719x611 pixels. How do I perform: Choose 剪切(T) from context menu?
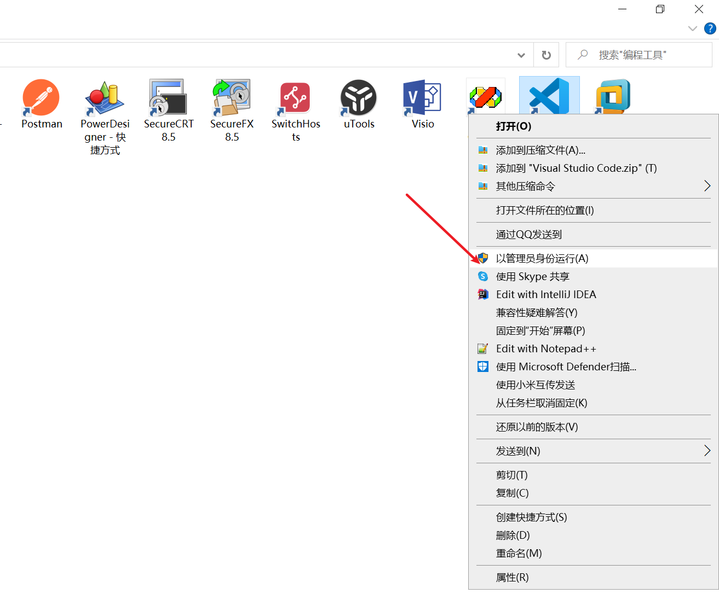point(594,475)
